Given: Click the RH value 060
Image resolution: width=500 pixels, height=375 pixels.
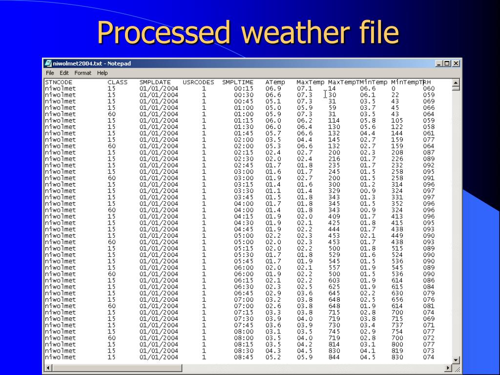Looking at the screenshot, I should point(429,89).
